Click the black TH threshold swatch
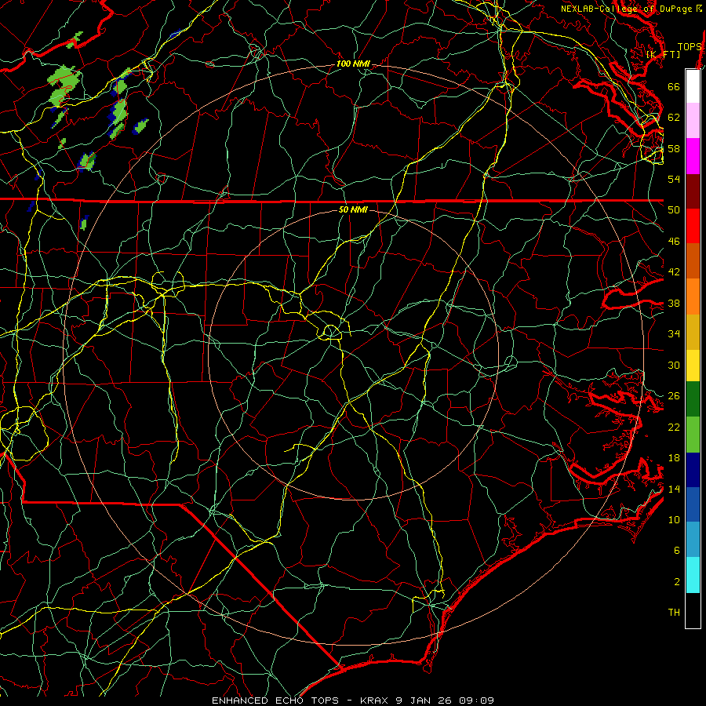This screenshot has height=706, width=706. (693, 610)
